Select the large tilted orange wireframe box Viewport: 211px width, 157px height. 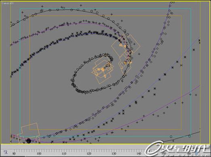click(126, 45)
